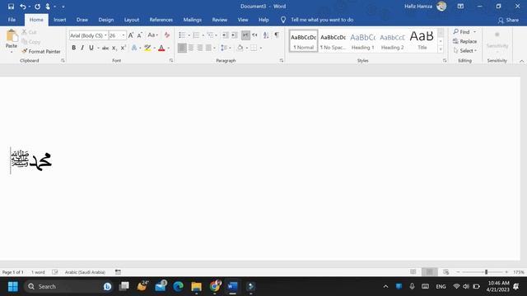Clear all formatting from the text
Screen dimensions: 527x296
coord(167,35)
